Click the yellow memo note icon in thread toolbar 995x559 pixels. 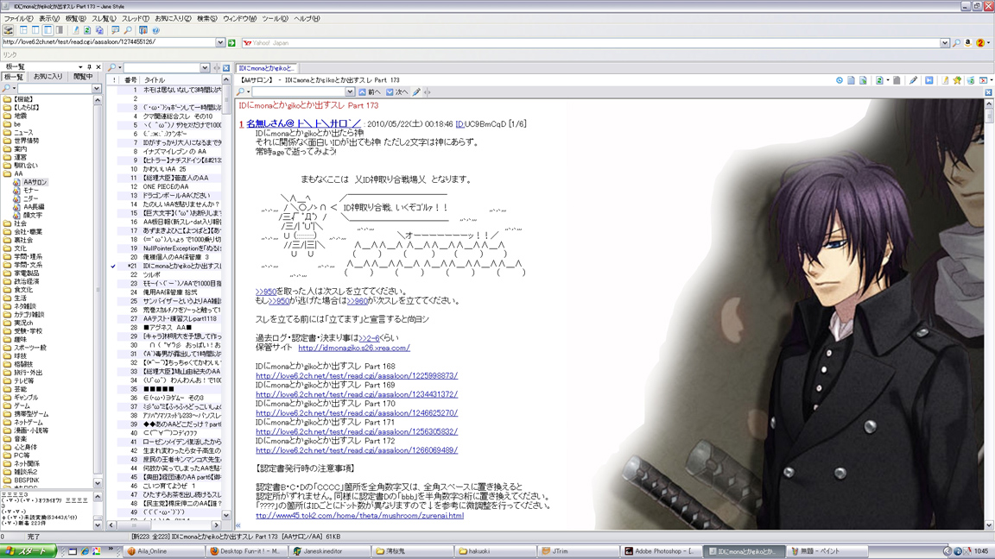(945, 80)
